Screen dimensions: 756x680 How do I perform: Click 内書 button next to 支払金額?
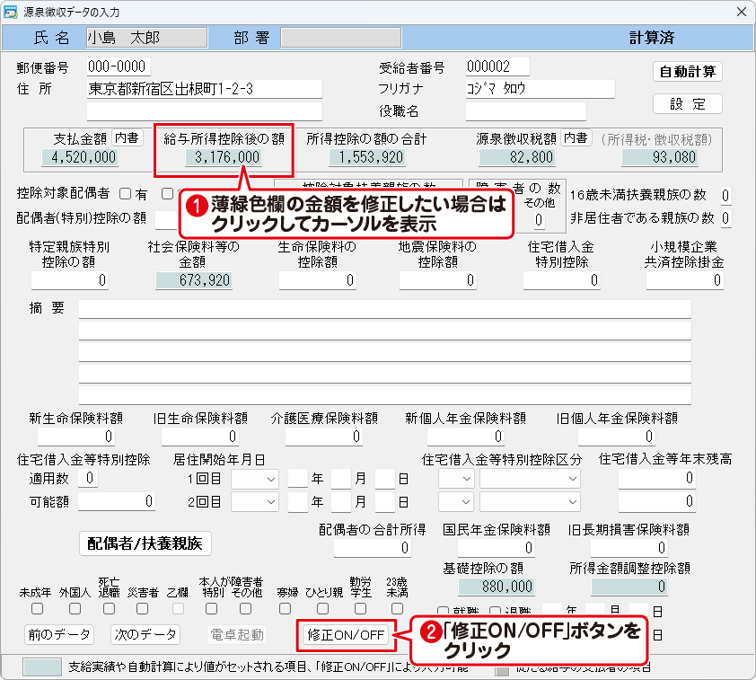[127, 138]
